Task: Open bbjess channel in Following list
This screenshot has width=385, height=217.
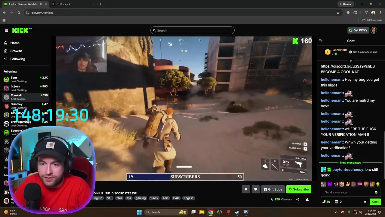Action: [26, 88]
